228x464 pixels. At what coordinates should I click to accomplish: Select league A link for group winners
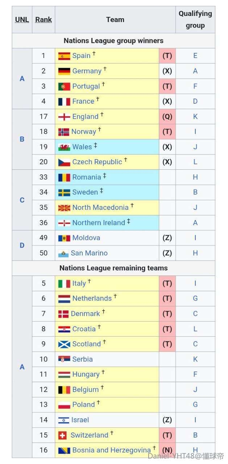pyautogui.click(x=22, y=79)
